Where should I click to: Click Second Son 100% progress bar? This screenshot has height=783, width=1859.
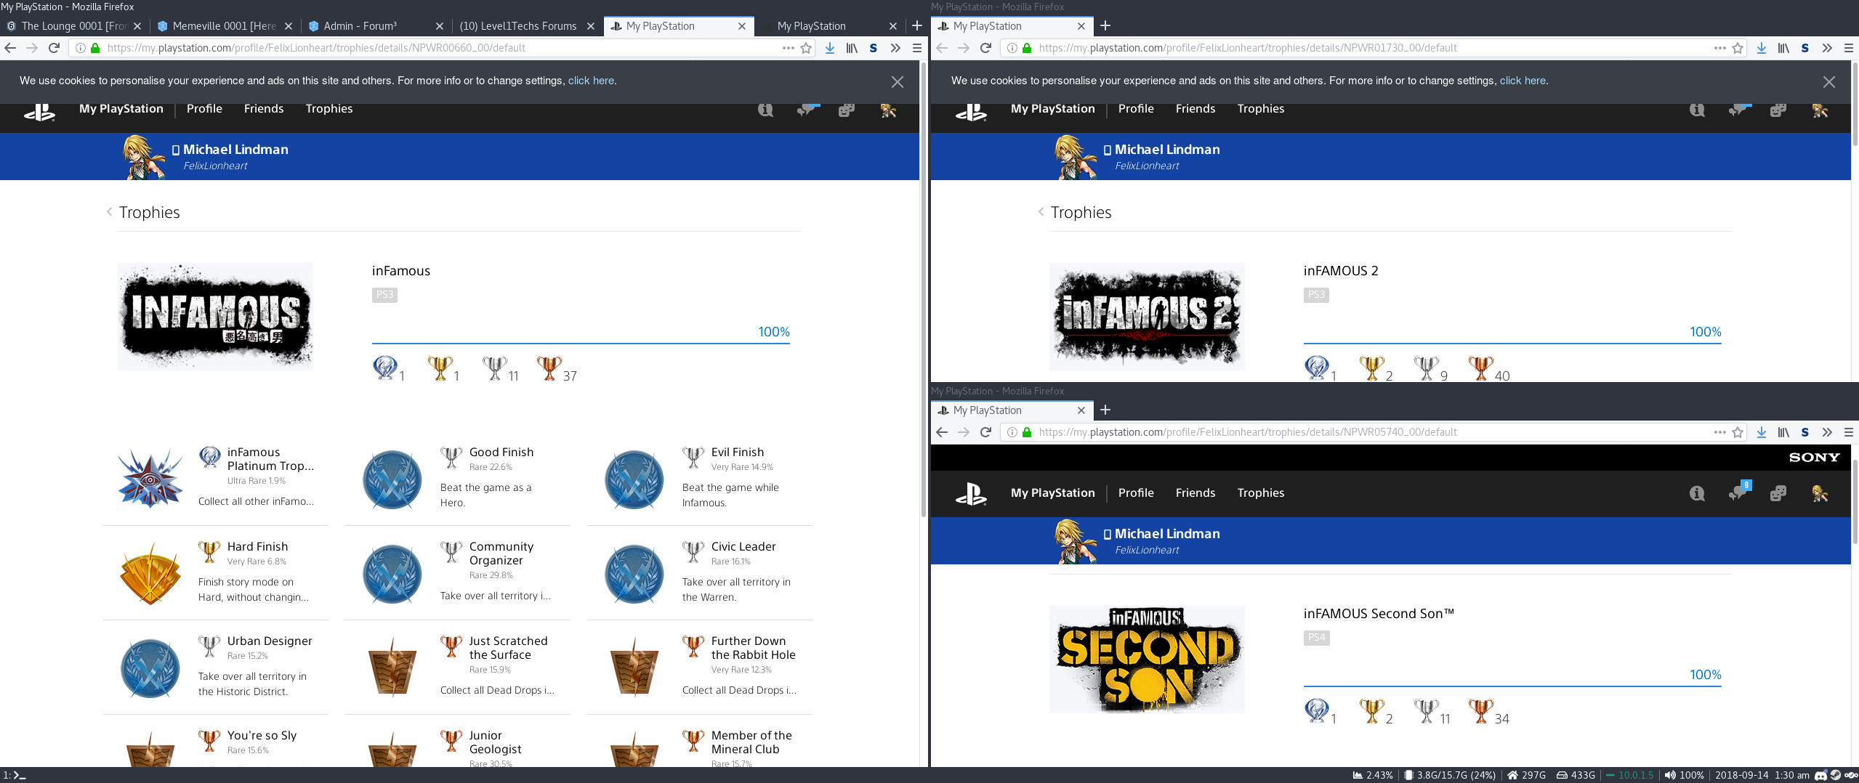pos(1512,686)
